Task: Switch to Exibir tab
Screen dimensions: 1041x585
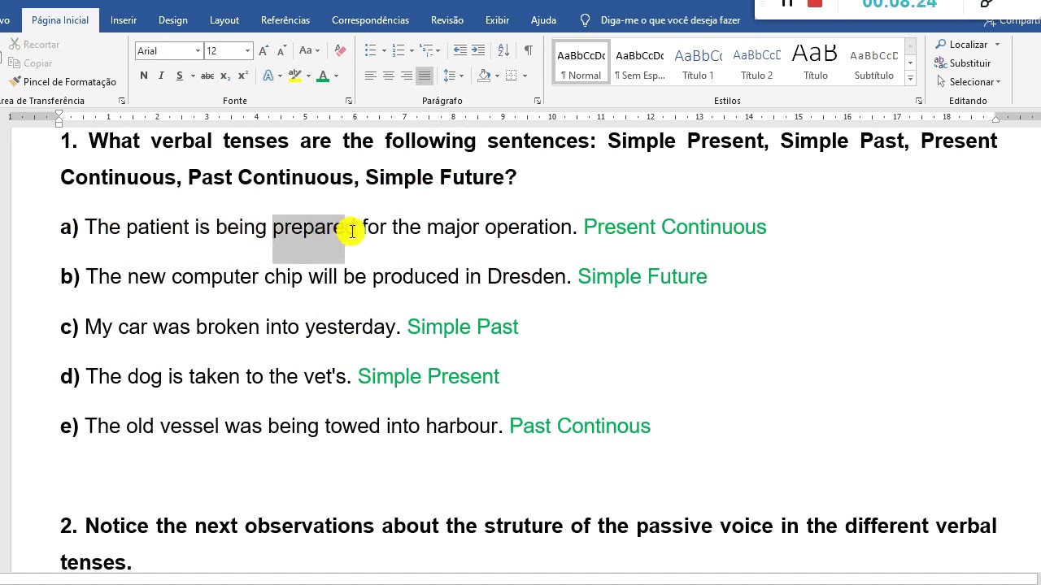Action: click(x=497, y=20)
